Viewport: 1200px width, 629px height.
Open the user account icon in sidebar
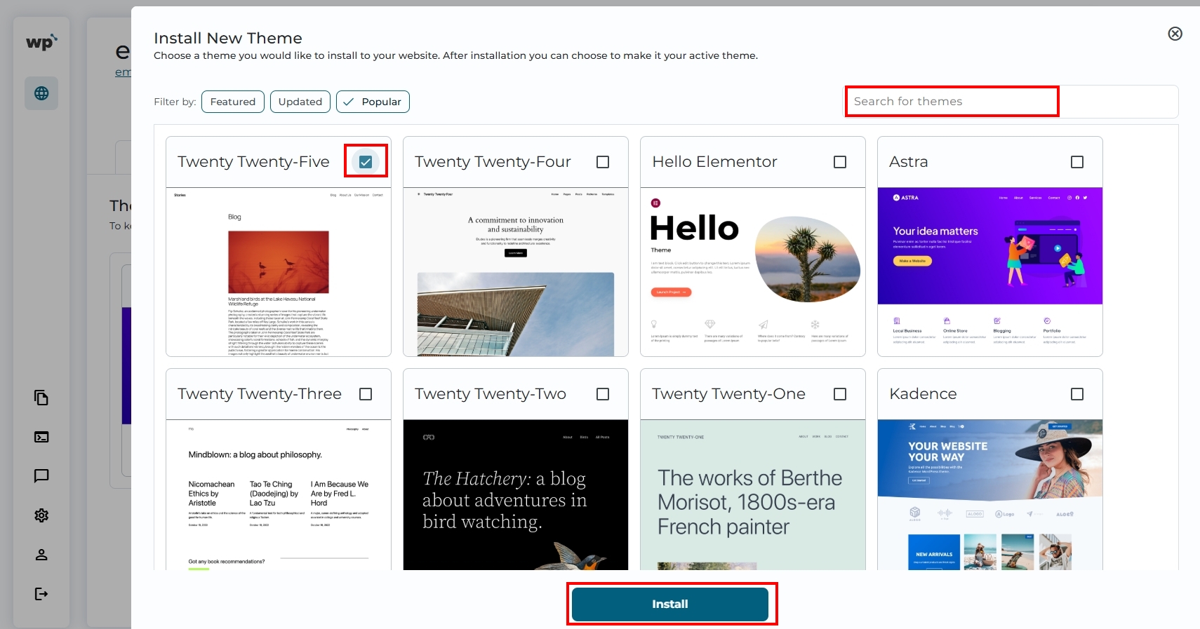[41, 555]
